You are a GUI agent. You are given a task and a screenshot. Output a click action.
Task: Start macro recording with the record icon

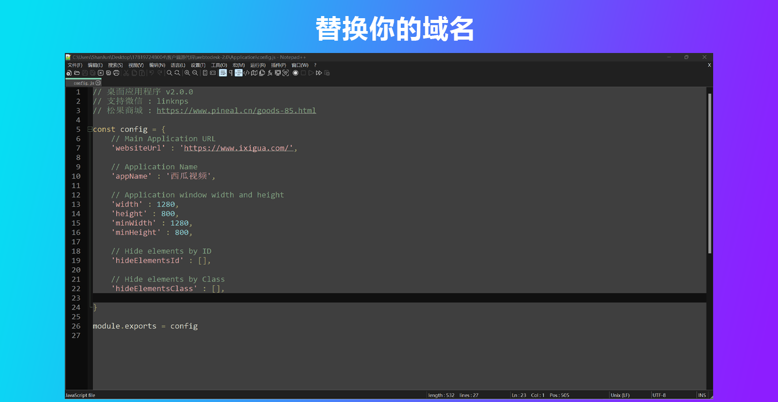295,73
